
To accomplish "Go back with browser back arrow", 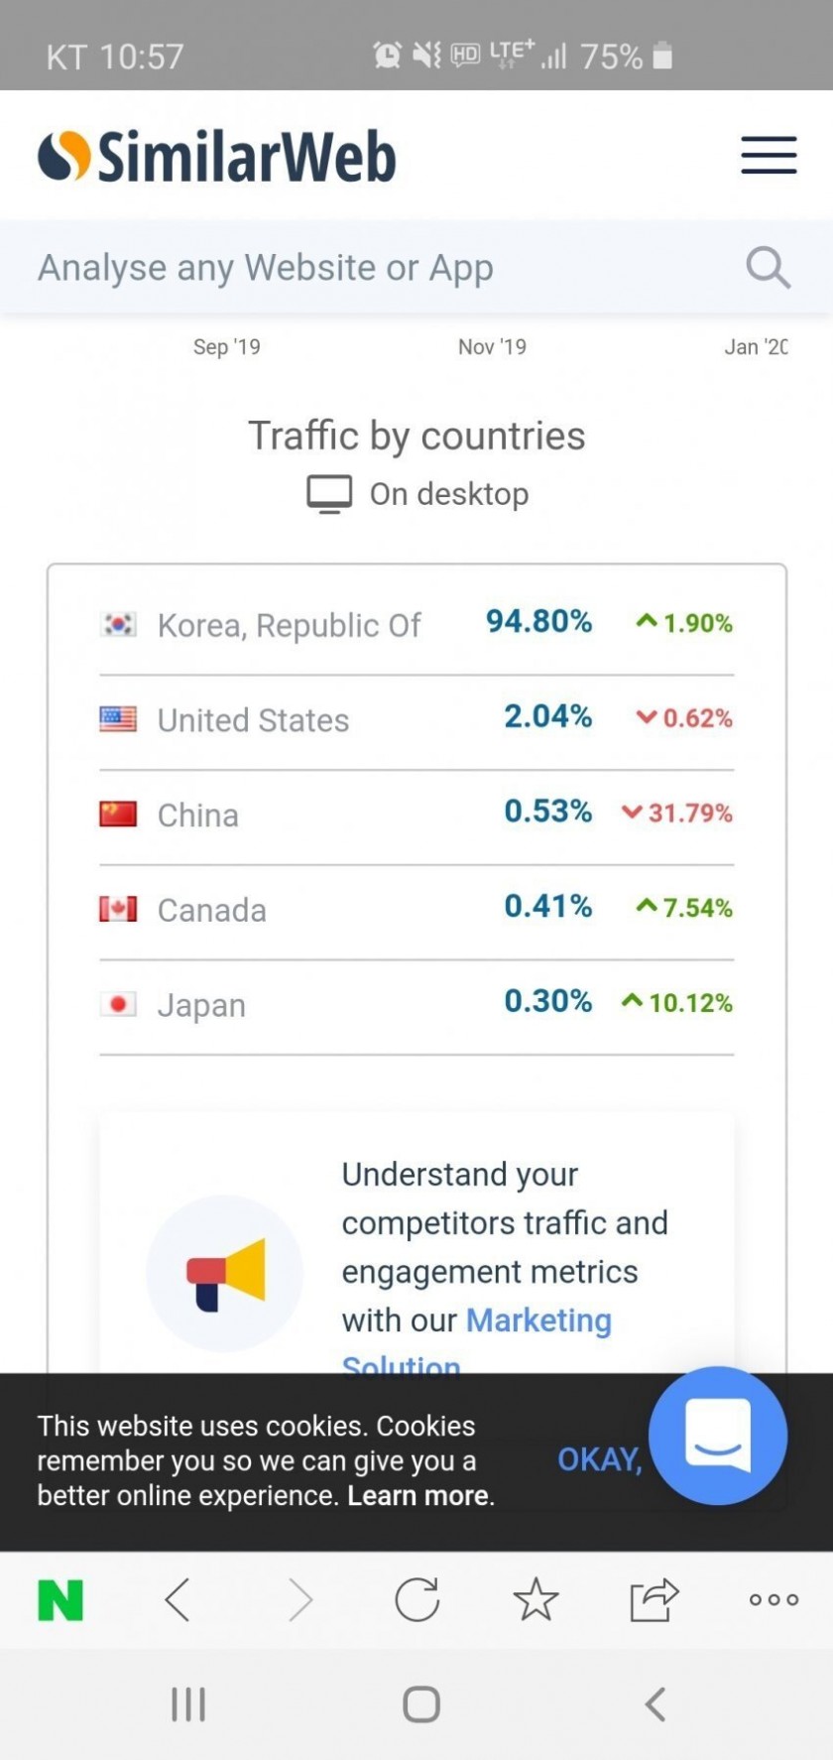I will coord(178,1600).
